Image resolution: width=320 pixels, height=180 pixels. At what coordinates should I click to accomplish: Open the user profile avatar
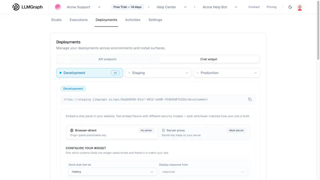[x=300, y=7]
